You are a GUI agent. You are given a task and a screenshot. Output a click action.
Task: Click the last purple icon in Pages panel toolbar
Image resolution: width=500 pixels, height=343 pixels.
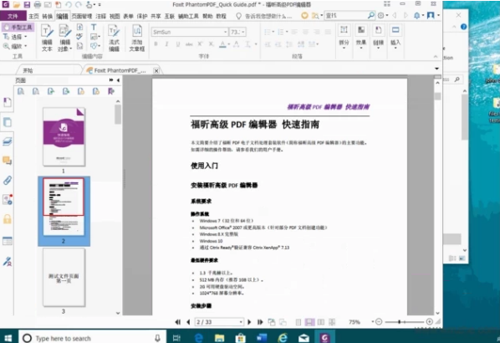click(x=110, y=91)
